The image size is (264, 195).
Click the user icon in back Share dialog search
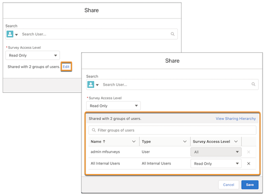point(10,34)
